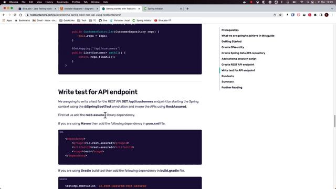Image resolution: width=336 pixels, height=189 pixels.
Task: Switch to the SivaLabs Java Testing tab
Action: (37, 9)
